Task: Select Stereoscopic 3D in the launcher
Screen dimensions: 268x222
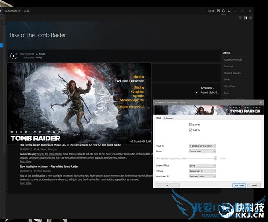Action: pyautogui.click(x=132, y=100)
